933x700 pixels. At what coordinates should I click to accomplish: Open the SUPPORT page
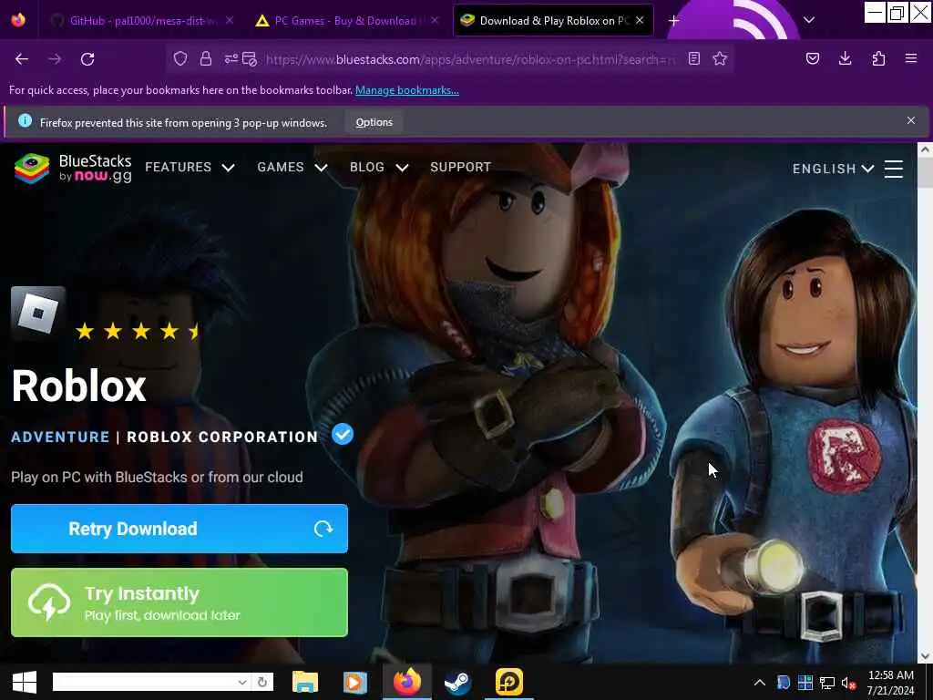460,168
